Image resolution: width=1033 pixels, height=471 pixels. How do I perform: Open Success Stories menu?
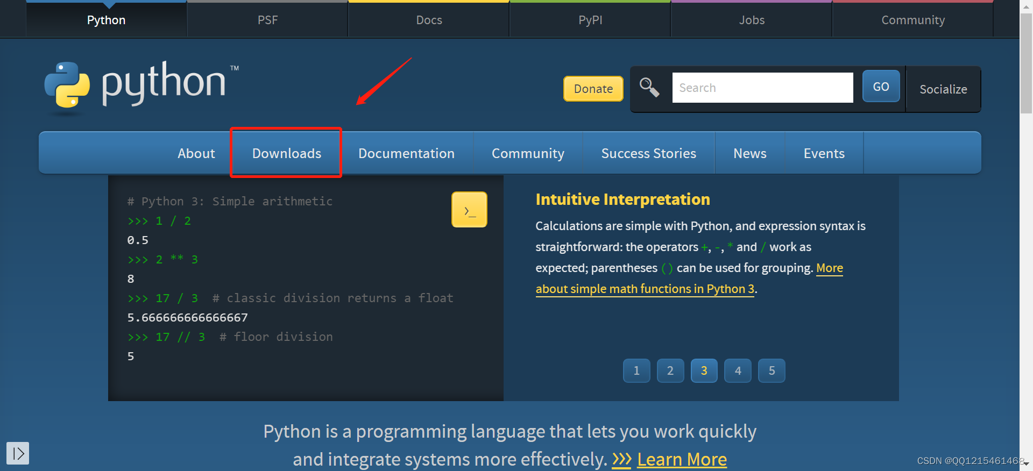[649, 153]
